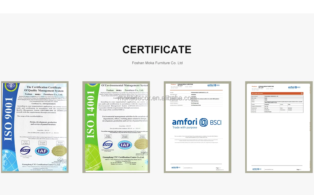Click the gold seal on the ISO 9001 certificate

(59, 151)
